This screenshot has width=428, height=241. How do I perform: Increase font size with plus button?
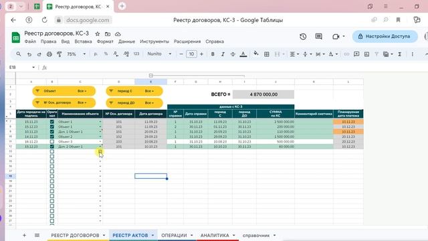(202, 54)
